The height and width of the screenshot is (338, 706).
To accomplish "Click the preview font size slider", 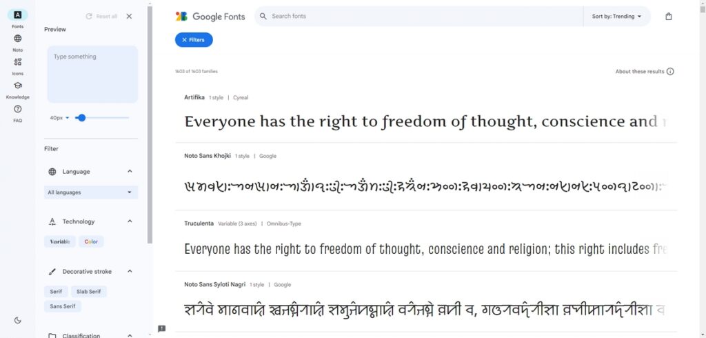I will pos(102,118).
